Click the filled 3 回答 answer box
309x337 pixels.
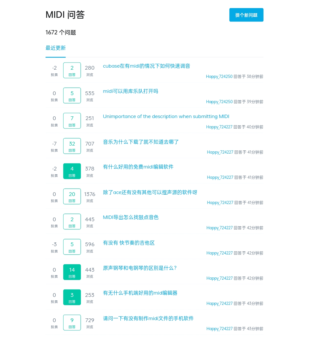click(72, 297)
